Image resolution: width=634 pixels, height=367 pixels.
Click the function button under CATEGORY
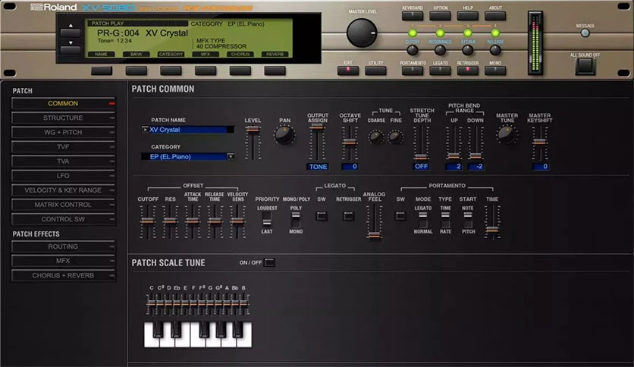pos(171,71)
